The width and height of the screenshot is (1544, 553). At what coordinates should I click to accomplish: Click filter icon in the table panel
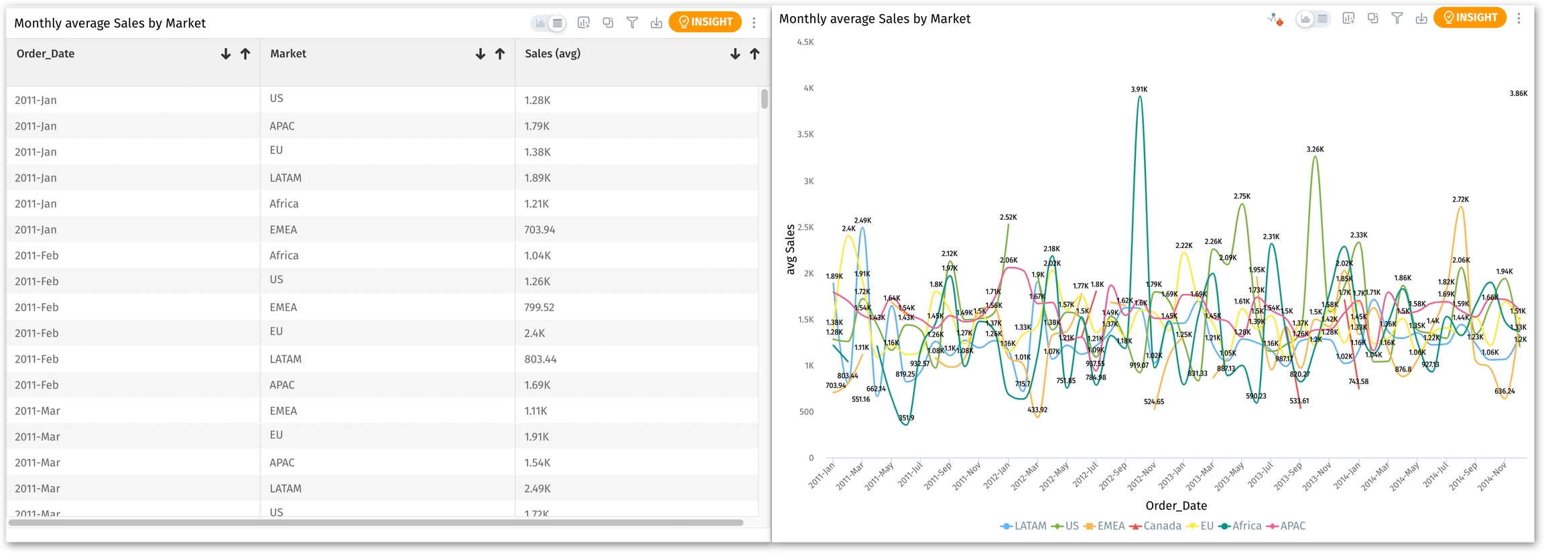pos(631,23)
